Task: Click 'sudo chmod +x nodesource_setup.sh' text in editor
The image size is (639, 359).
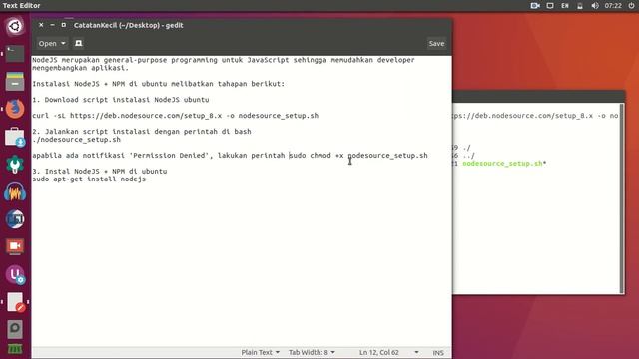Action: tap(358, 156)
